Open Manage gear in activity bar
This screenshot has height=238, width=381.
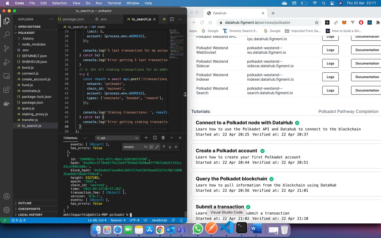coord(6,210)
